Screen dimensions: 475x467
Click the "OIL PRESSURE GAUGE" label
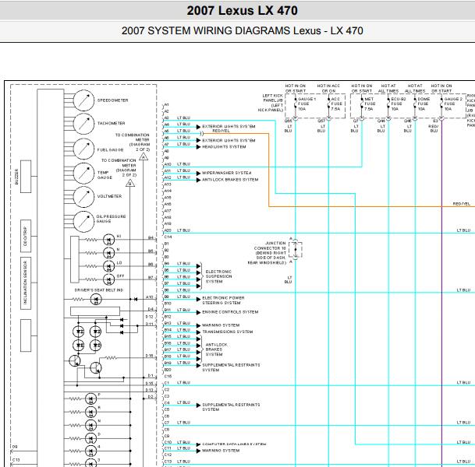pos(112,219)
